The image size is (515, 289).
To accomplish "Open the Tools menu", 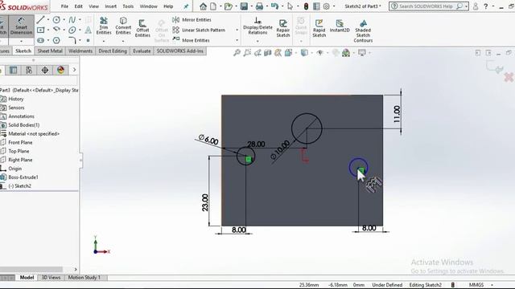I will 128,6.
